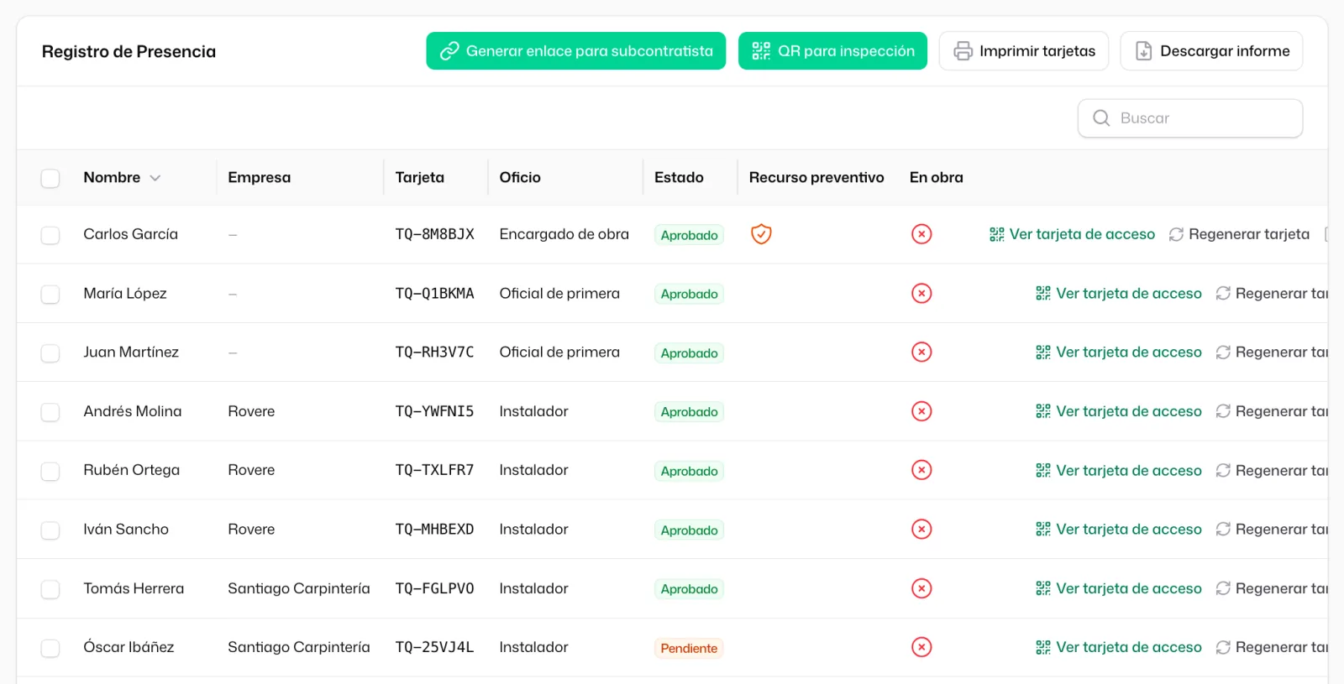Viewport: 1344px width, 684px height.
Task: Select the checkbox for Andrés Molina
Action: 50,412
